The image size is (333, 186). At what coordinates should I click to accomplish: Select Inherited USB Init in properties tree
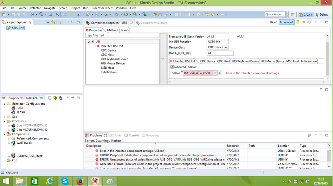(112, 46)
